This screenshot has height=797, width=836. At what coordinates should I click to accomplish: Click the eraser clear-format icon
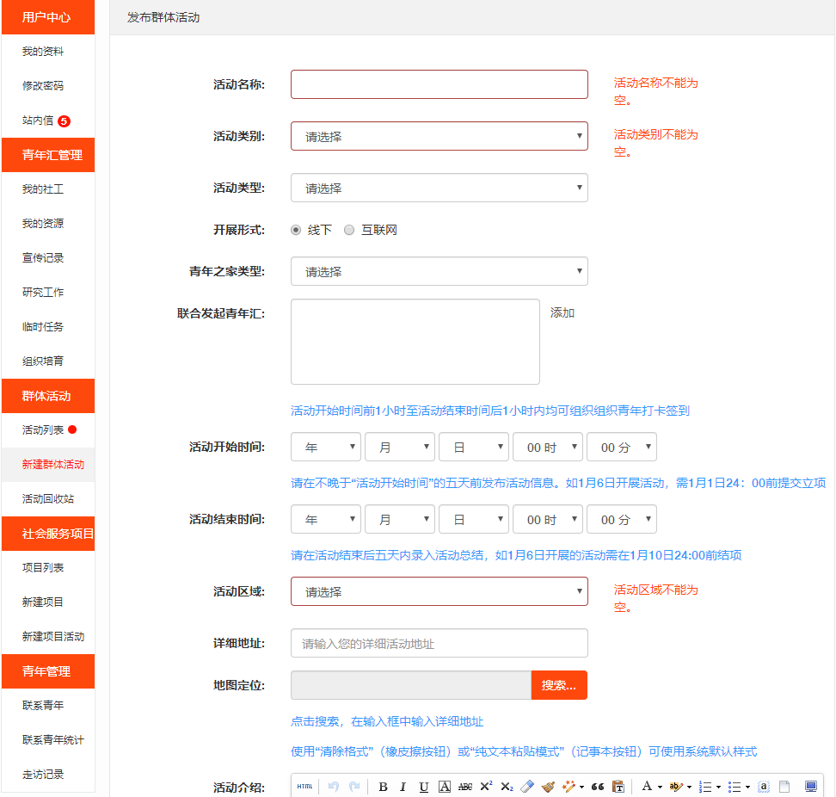(x=527, y=787)
